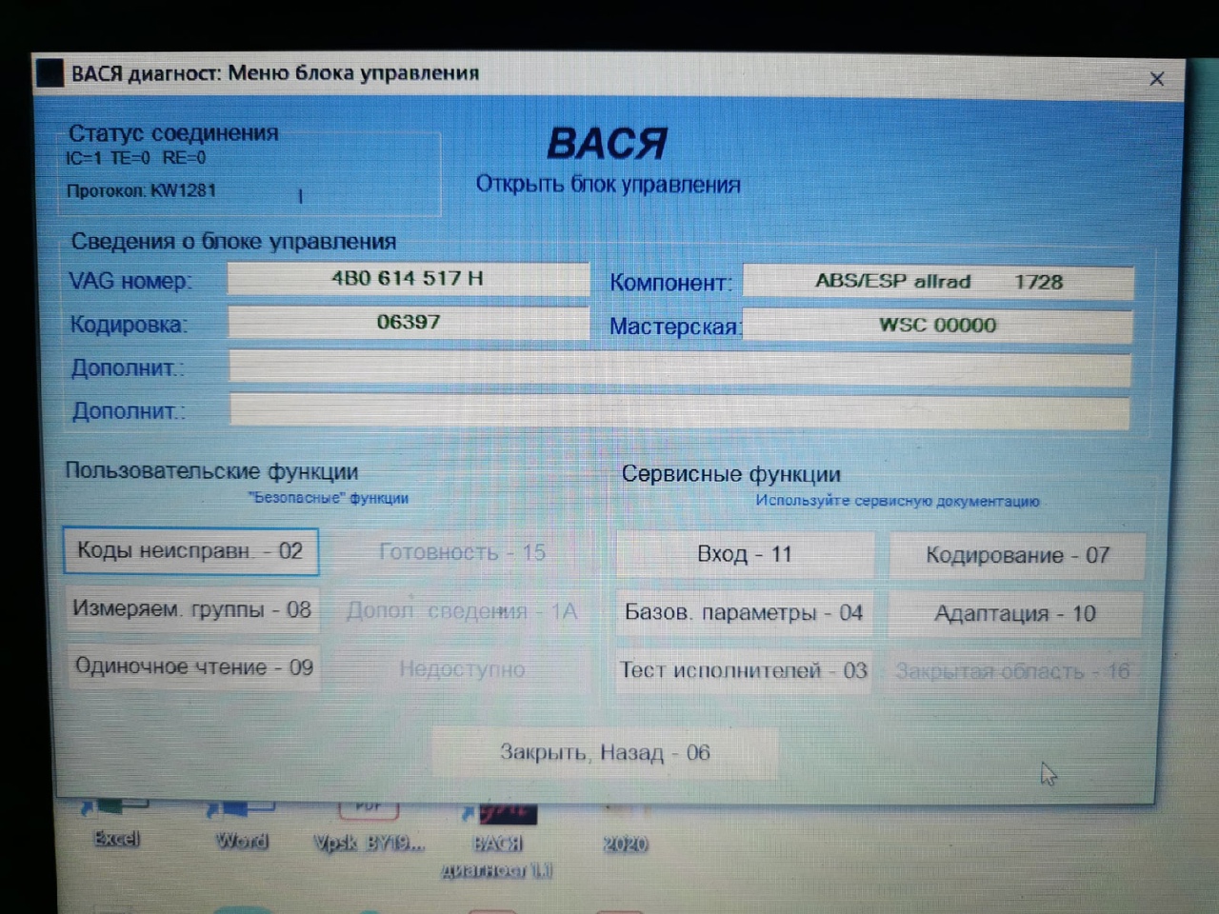Viewport: 1219px width, 914px height.
Task: Click the VAG номер field 4B0 614 517 H
Action: (x=409, y=279)
